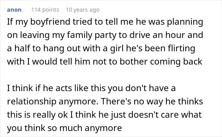Click the line 'on leaving my family party'
This screenshot has width=222, height=137.
pos(105,35)
